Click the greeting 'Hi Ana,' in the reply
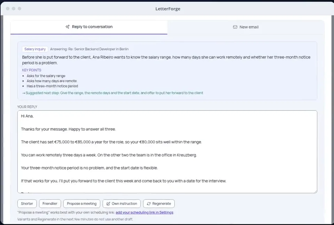Image resolution: width=334 pixels, height=225 pixels. click(x=27, y=116)
